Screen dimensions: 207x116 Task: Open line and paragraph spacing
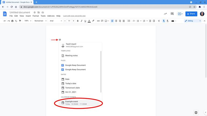(x=129, y=21)
